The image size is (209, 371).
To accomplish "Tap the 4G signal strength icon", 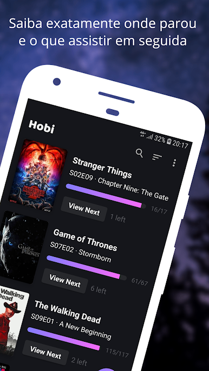I will click(146, 136).
